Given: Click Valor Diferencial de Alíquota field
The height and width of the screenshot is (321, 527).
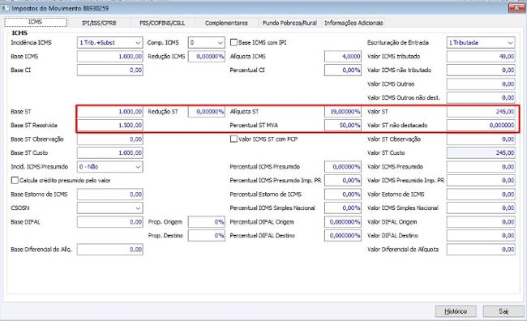Looking at the screenshot, I should point(481,250).
